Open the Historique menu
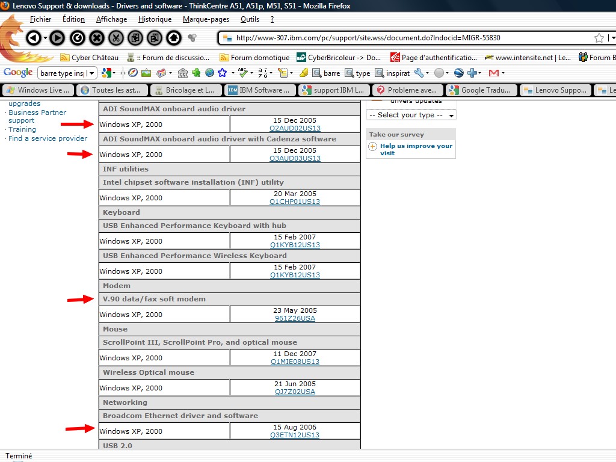This screenshot has width=616, height=462. 155,19
